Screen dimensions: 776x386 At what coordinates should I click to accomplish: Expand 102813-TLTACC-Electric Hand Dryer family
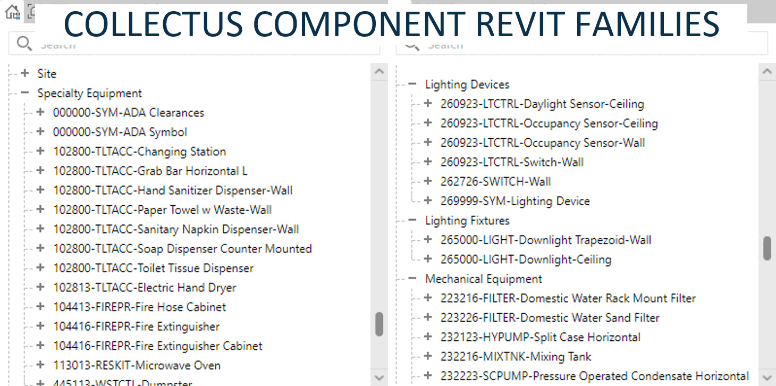pyautogui.click(x=40, y=287)
